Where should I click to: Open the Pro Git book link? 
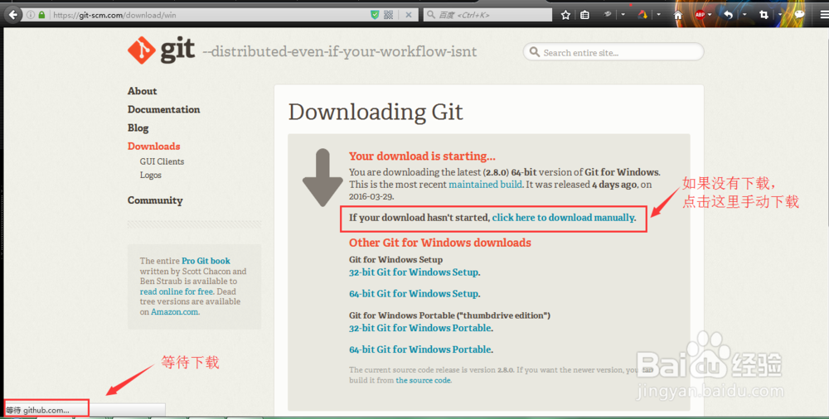click(x=206, y=261)
